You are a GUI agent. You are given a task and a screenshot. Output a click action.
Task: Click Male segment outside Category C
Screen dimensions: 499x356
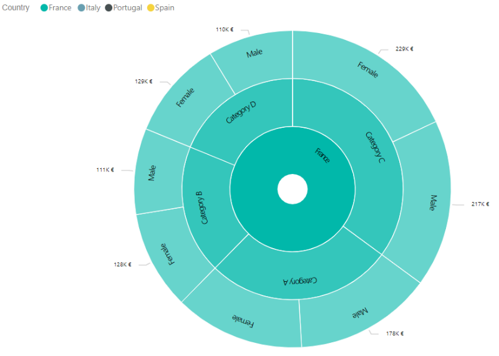click(430, 203)
